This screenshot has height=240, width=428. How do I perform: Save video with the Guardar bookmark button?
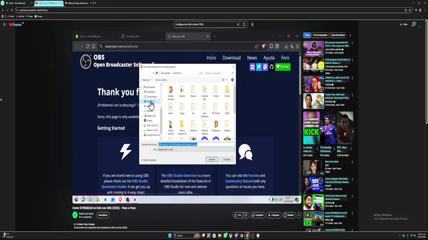(289, 215)
